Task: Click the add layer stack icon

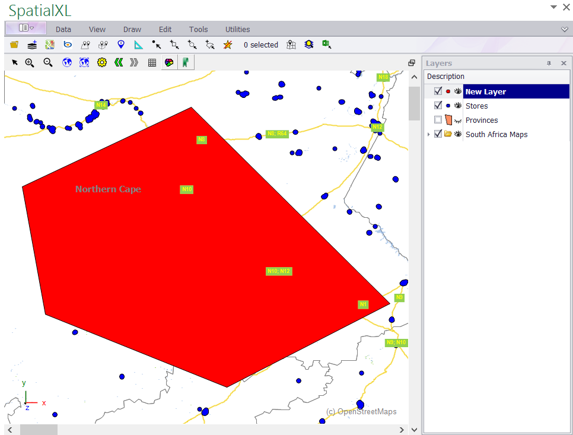Action: click(x=32, y=45)
